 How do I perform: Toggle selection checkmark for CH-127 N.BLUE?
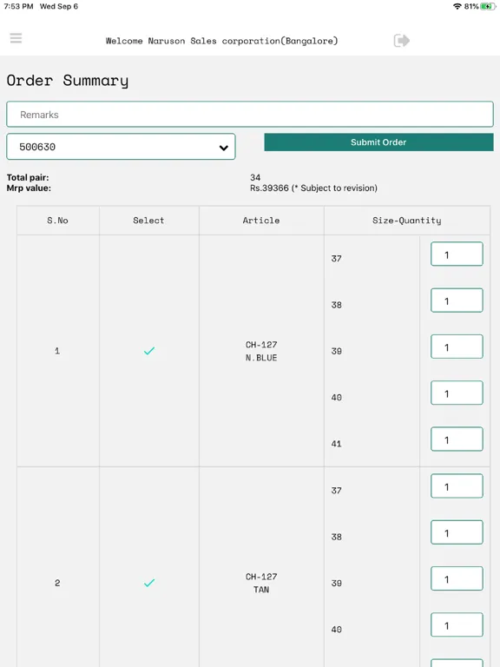(x=149, y=351)
